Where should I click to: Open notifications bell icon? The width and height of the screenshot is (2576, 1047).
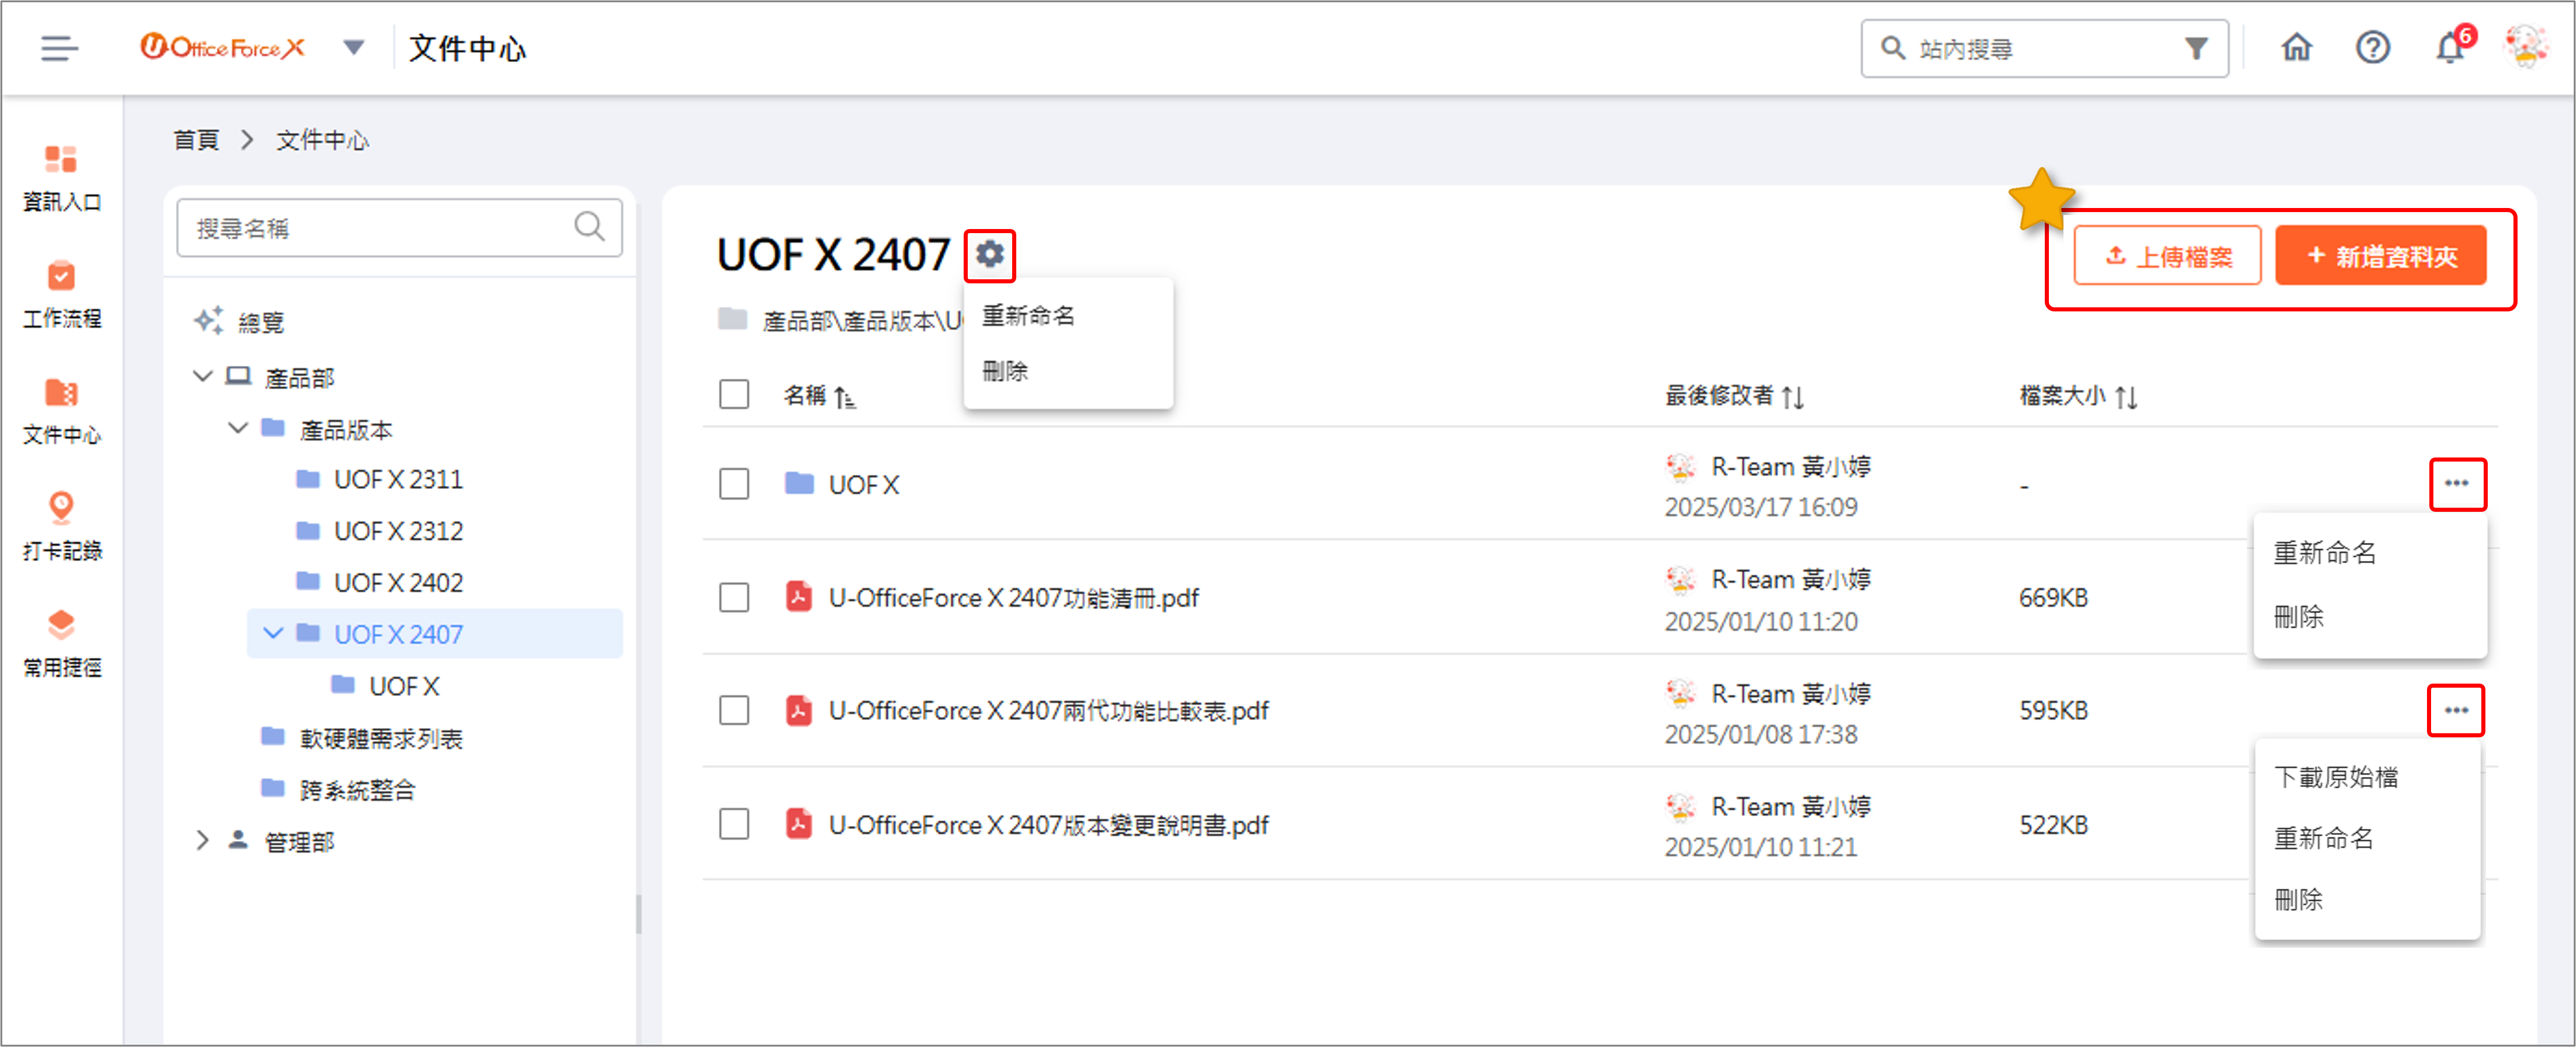point(2450,47)
